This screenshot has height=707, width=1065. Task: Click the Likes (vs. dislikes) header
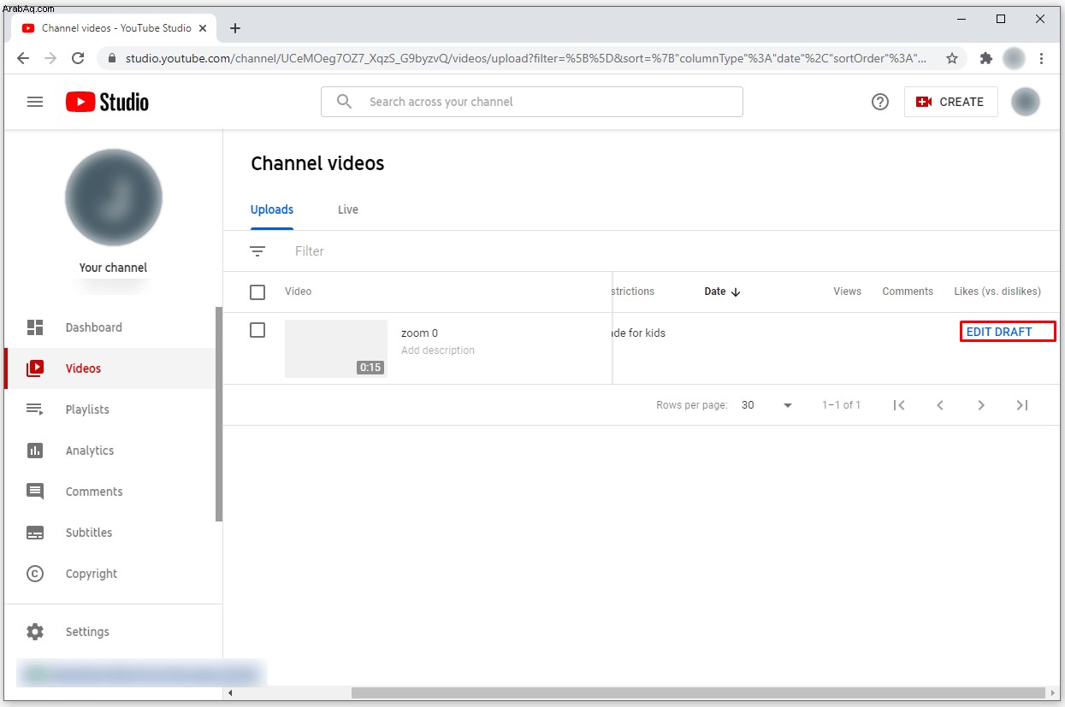997,292
